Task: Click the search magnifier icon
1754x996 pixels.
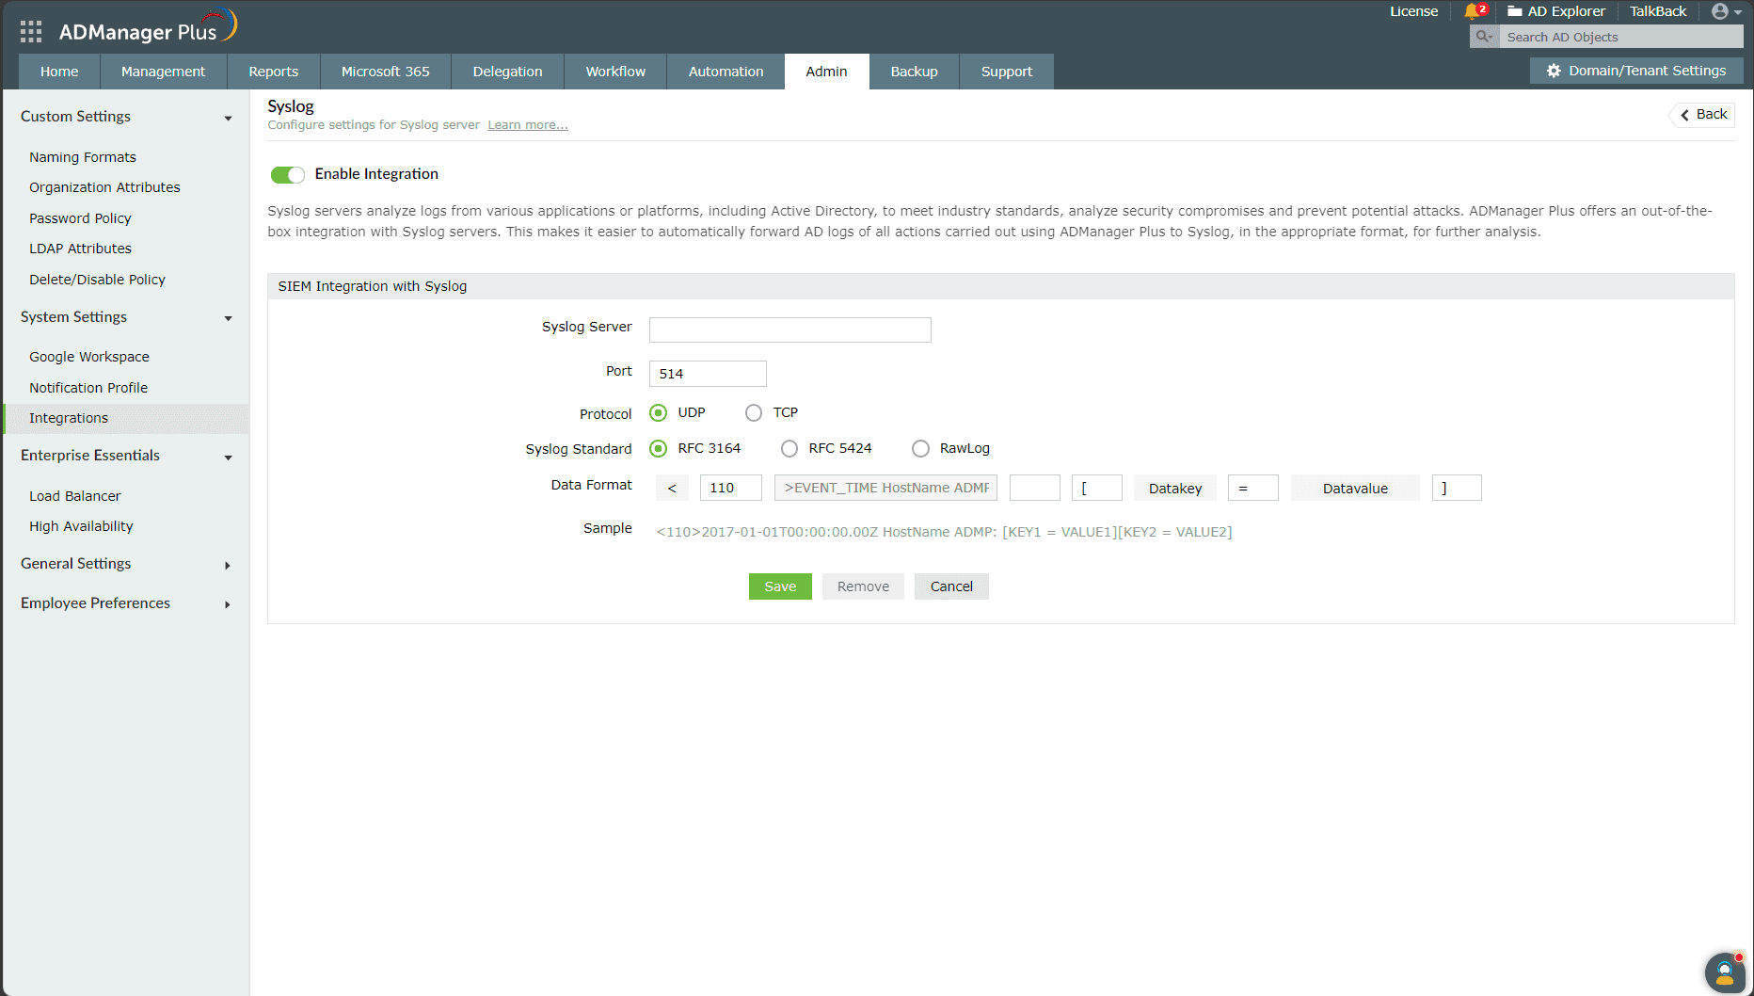Action: click(x=1484, y=37)
